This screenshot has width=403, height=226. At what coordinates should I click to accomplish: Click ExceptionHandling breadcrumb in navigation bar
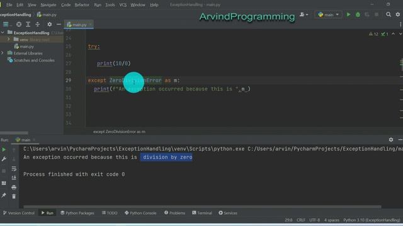click(15, 14)
